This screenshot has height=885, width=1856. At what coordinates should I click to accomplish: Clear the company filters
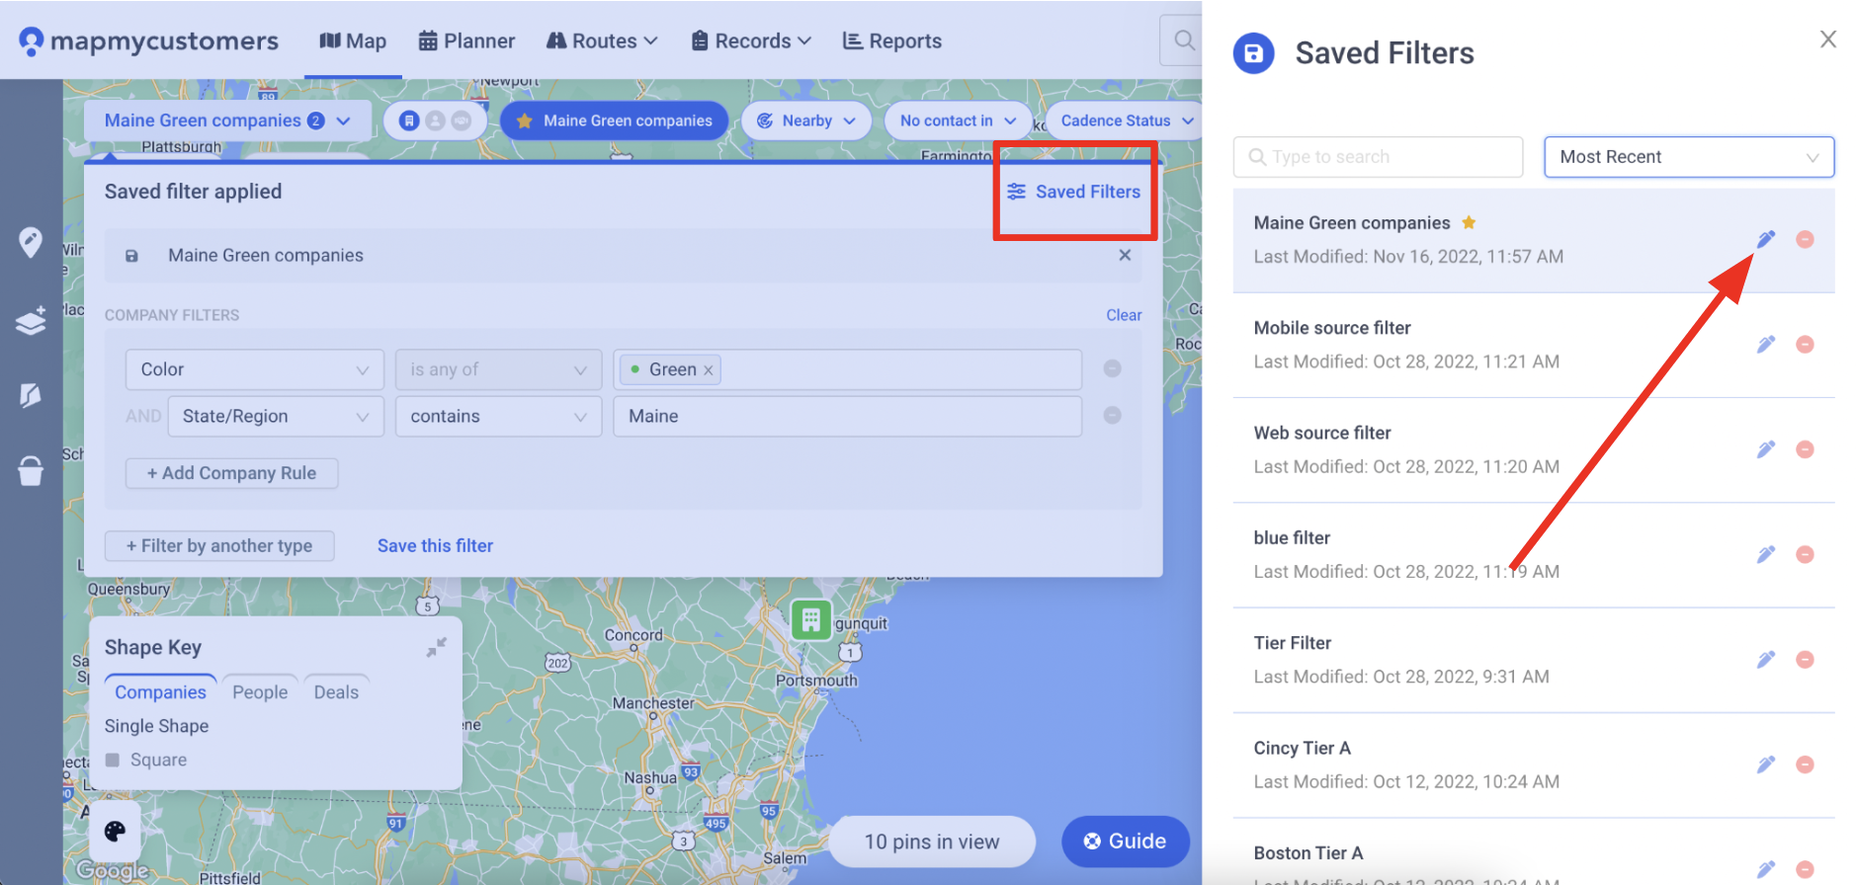coord(1124,315)
